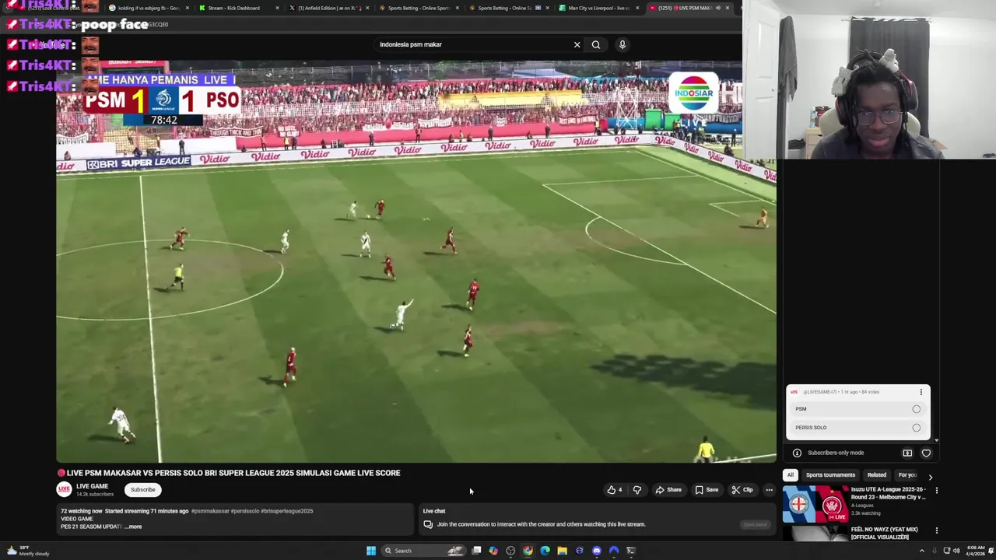Open notifications bell in system tray
996x560 pixels.
991,551
